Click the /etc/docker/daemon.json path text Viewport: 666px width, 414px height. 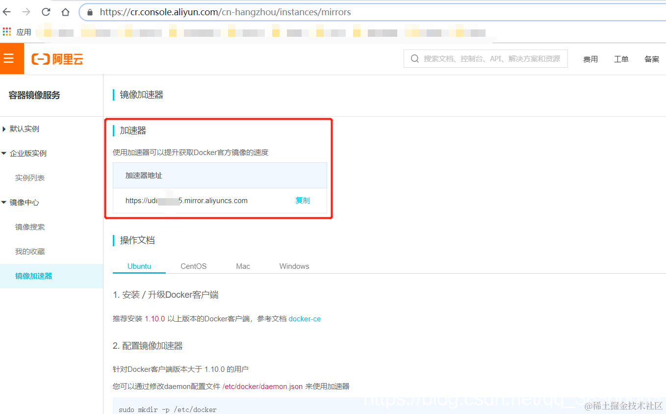(x=262, y=386)
